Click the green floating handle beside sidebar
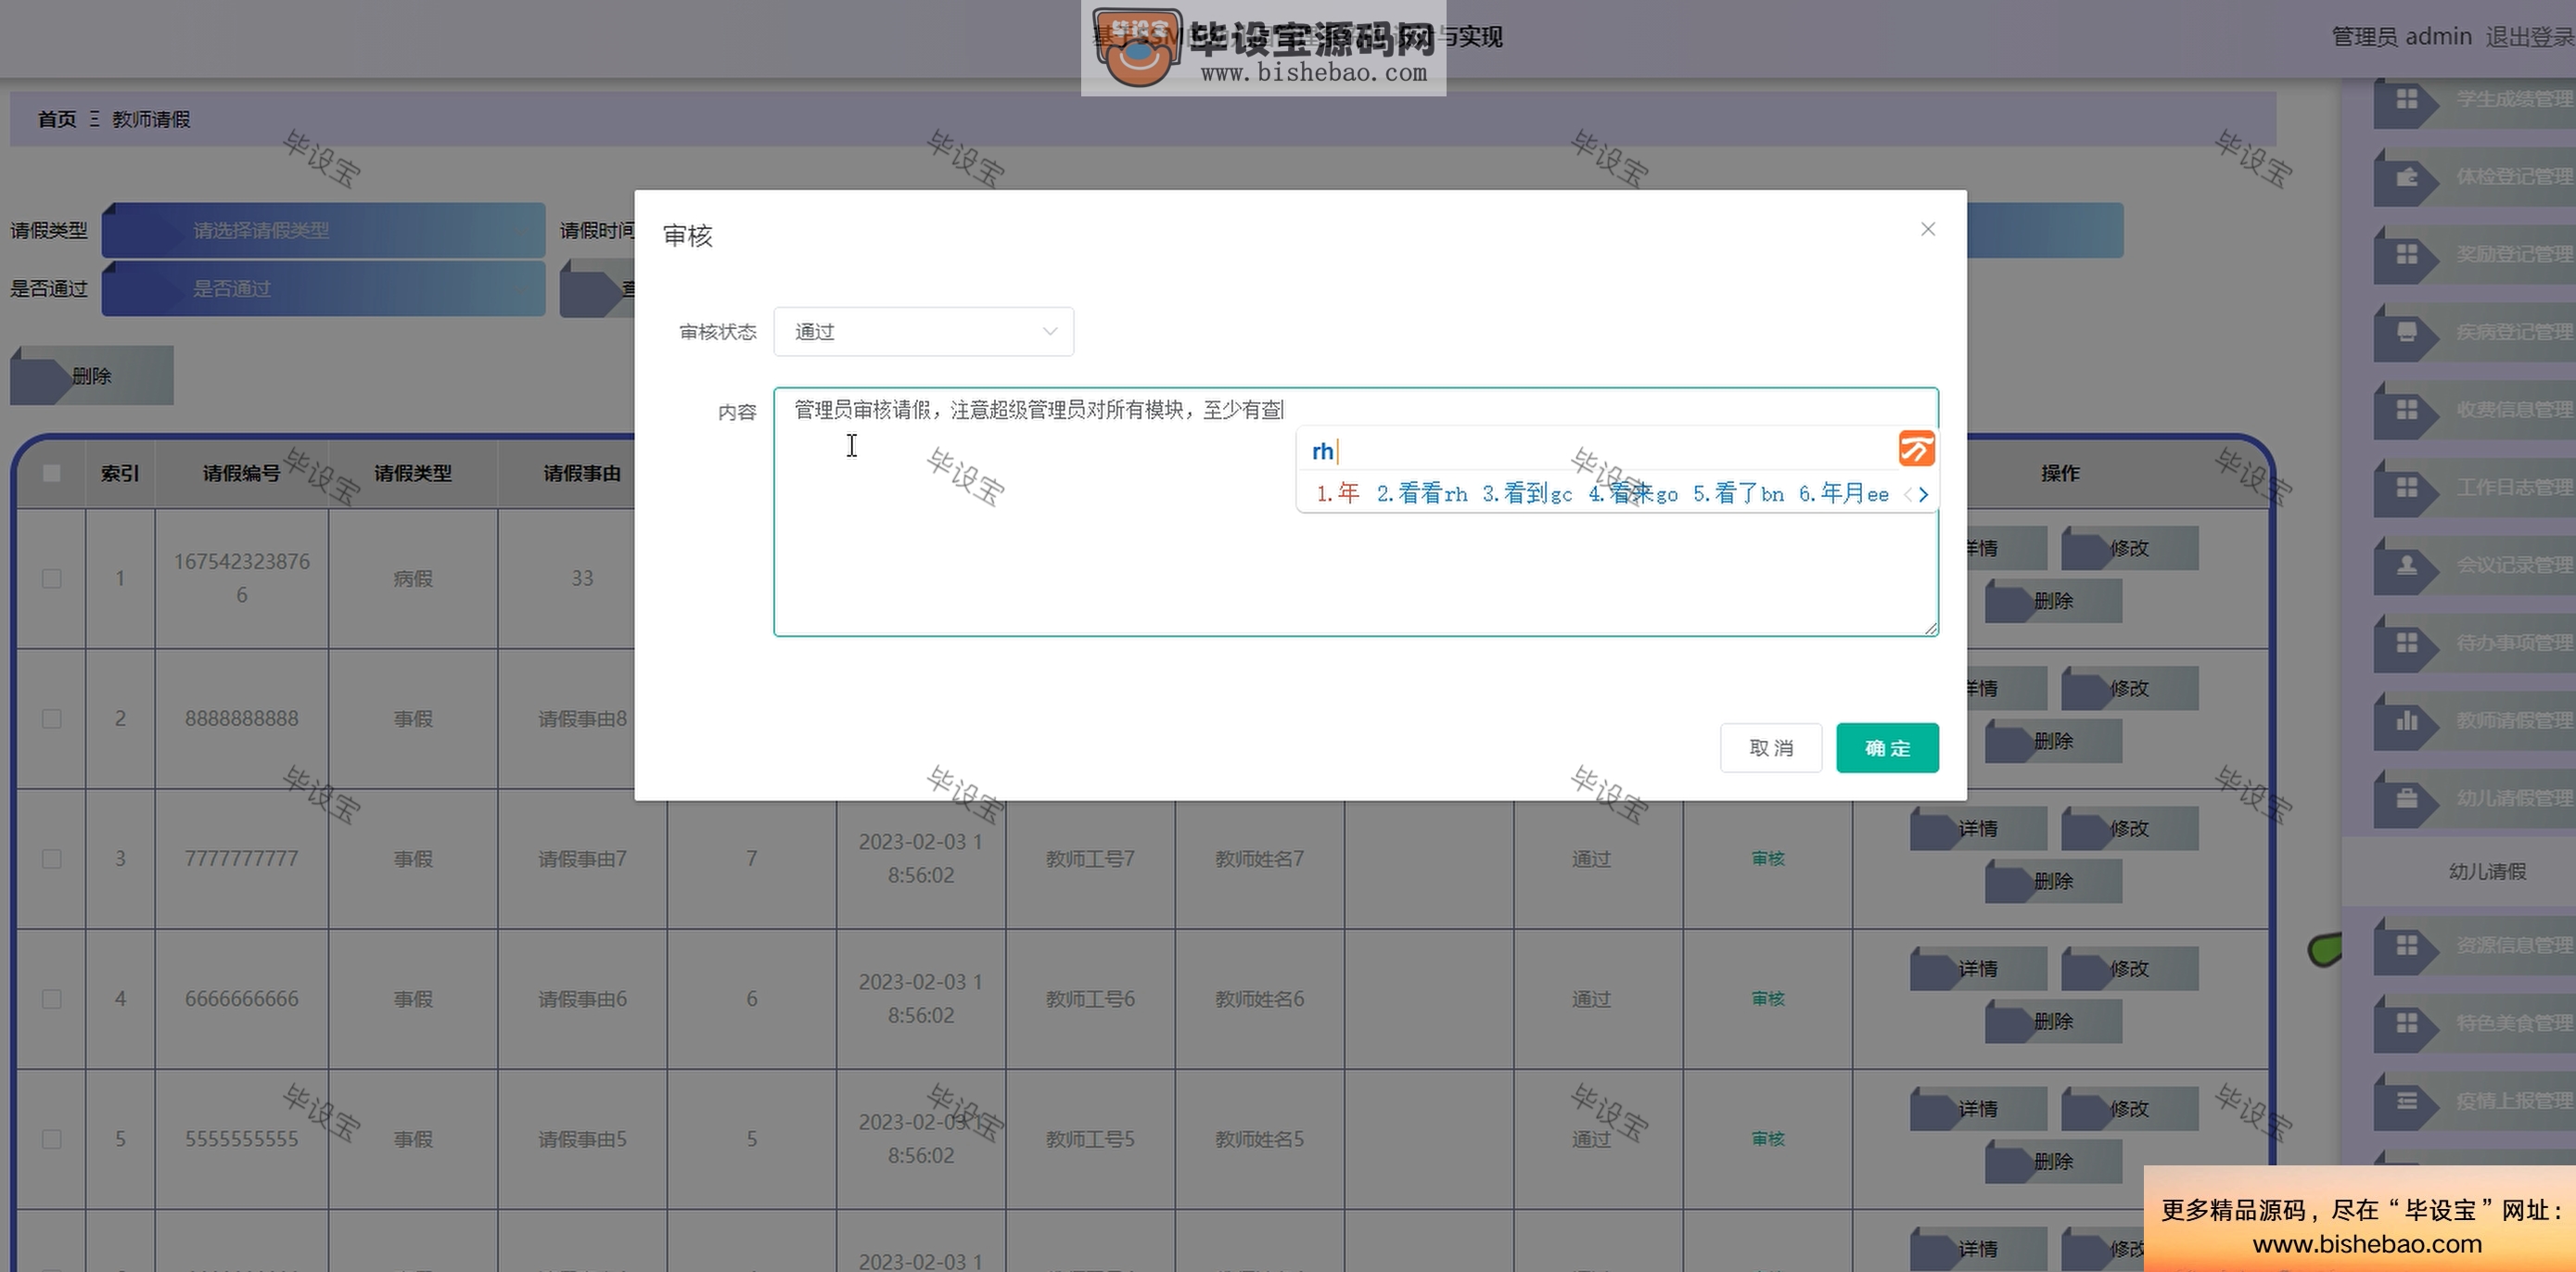The image size is (2576, 1272). (2325, 949)
